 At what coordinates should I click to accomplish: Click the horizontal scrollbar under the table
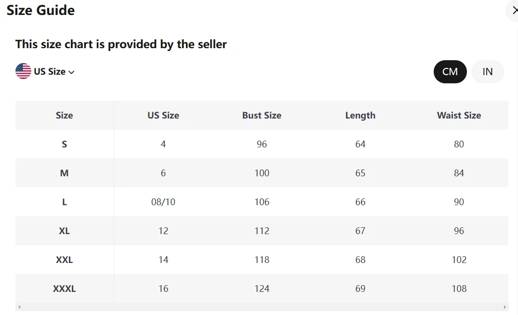262,307
